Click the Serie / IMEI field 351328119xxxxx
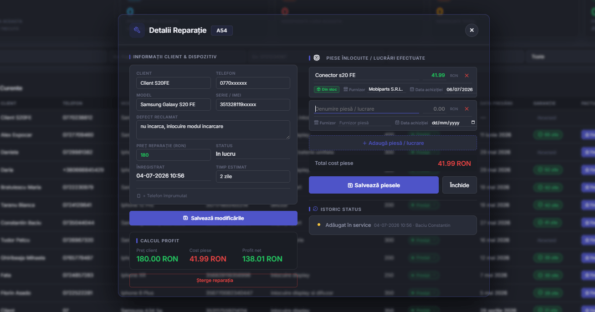The width and height of the screenshot is (595, 312). point(253,105)
